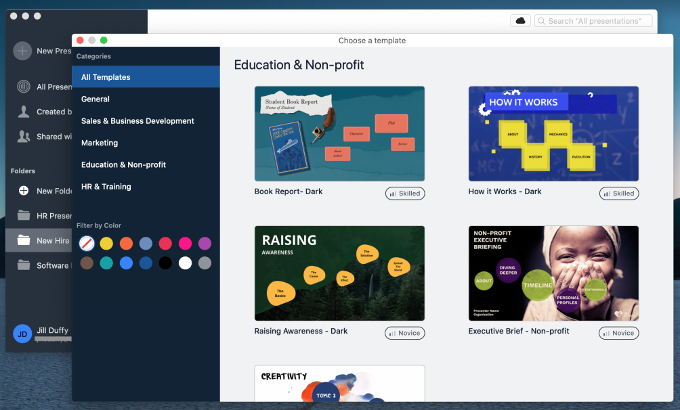The image size is (680, 410).
Task: Open the HR Presentations folder icon
Action: 24,215
